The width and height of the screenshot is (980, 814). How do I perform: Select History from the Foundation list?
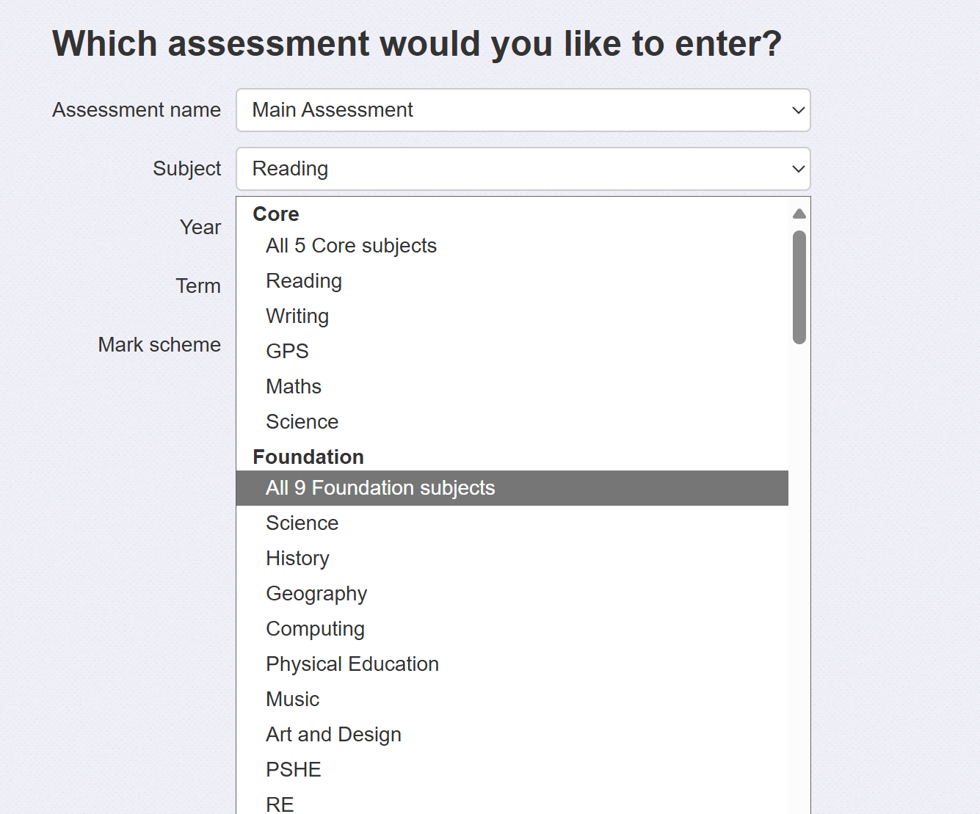click(297, 559)
